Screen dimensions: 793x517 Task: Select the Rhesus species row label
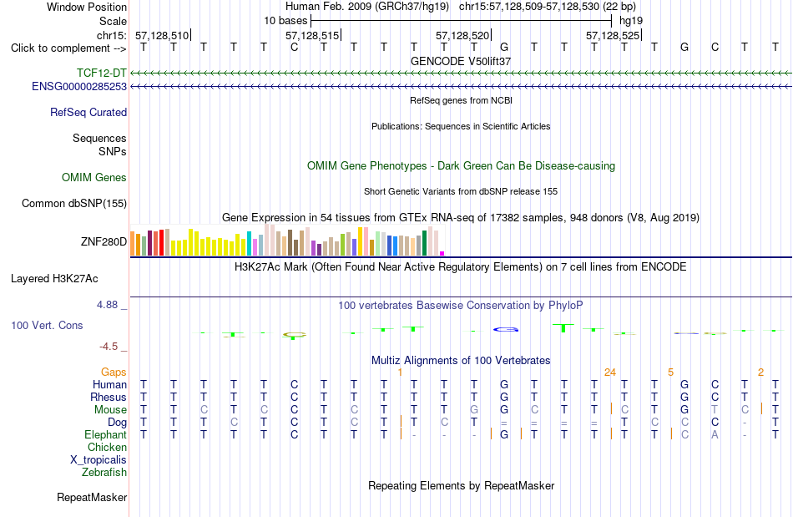[109, 397]
